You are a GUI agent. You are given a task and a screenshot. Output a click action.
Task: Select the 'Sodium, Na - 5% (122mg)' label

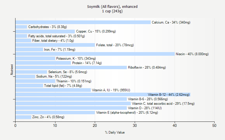(54, 76)
